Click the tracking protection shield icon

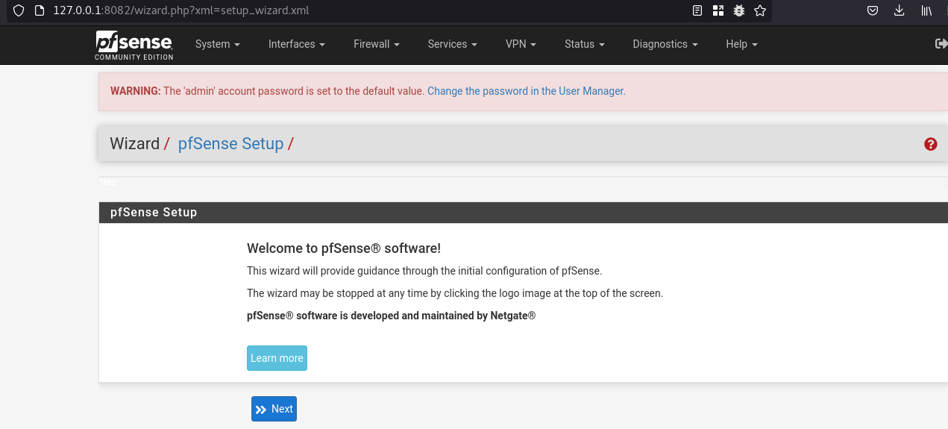coord(19,10)
